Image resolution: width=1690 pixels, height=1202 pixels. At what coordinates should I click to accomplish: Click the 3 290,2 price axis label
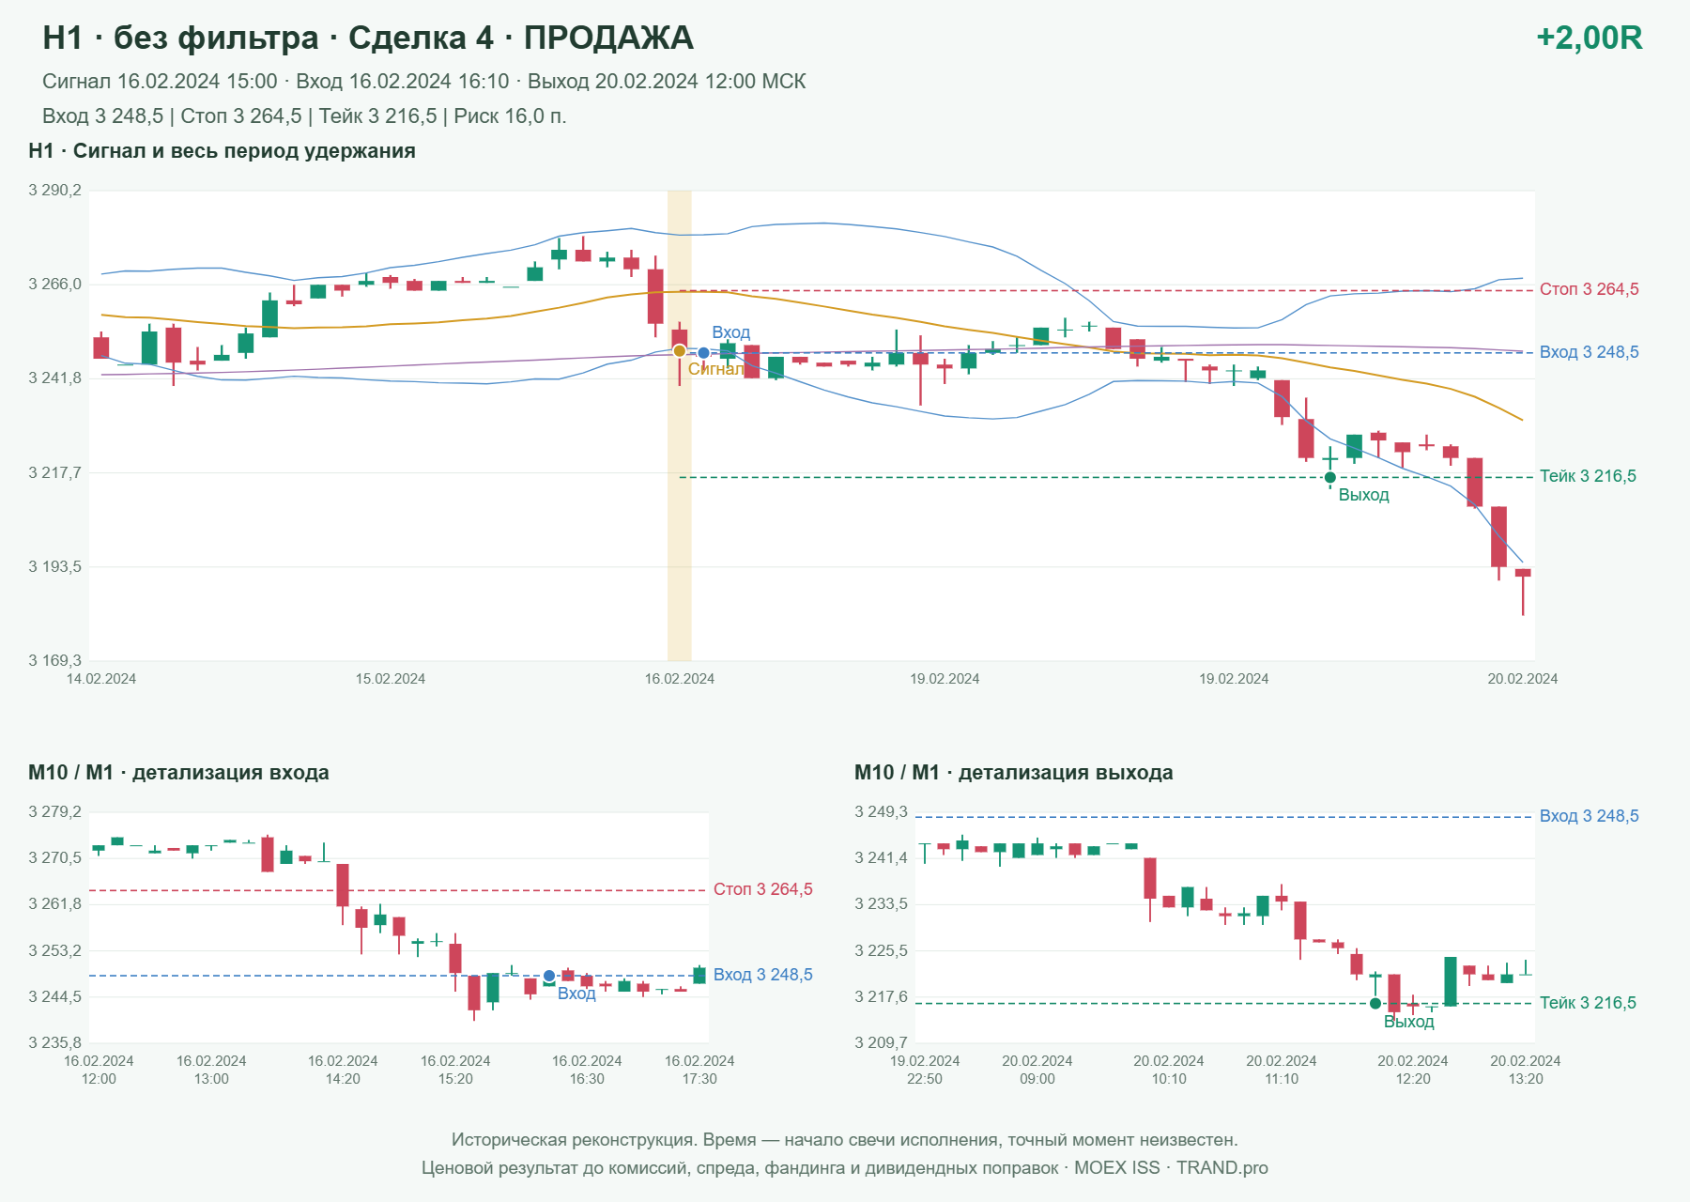pos(54,191)
